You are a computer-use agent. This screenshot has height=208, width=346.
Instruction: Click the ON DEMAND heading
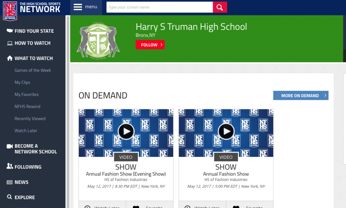pyautogui.click(x=103, y=96)
